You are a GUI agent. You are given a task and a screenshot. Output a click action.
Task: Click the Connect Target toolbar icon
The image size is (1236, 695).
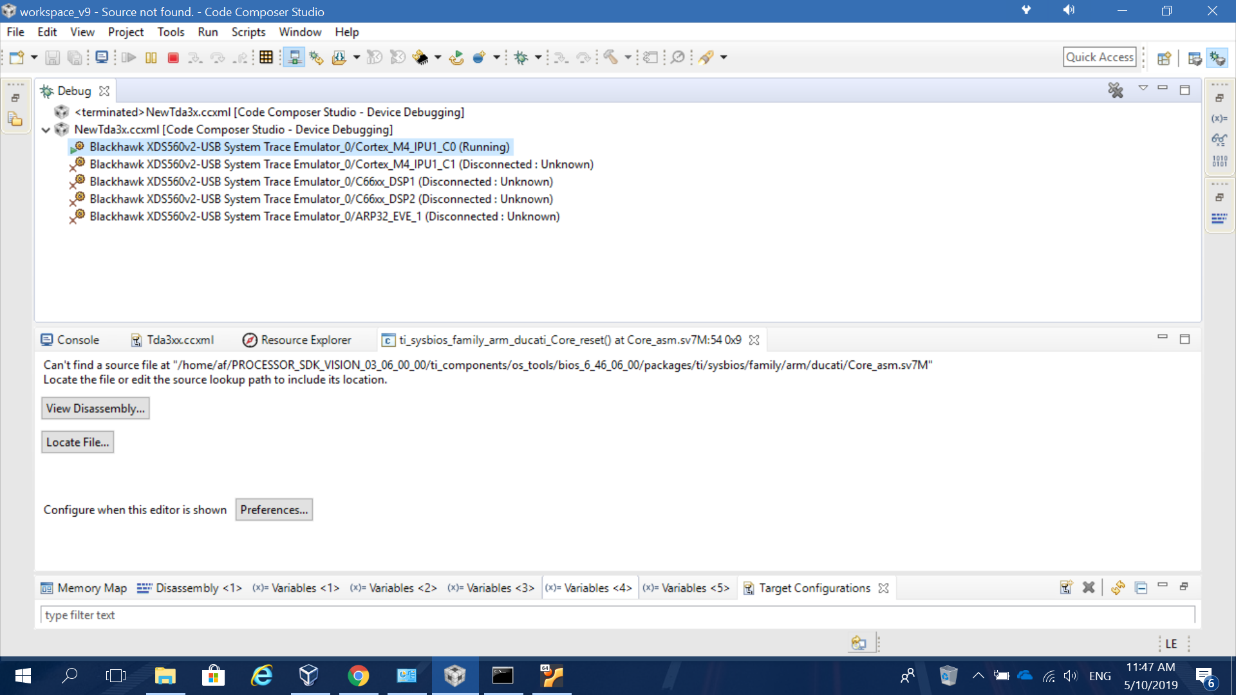294,57
